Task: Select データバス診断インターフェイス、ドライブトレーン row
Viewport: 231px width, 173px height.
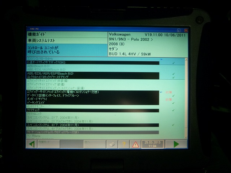Action: [93, 96]
